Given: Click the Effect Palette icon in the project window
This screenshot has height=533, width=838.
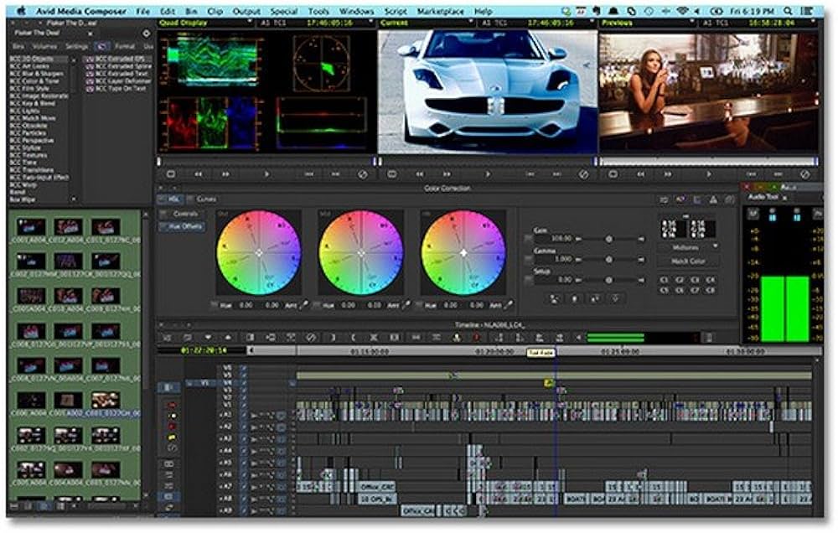Looking at the screenshot, I should 102,44.
